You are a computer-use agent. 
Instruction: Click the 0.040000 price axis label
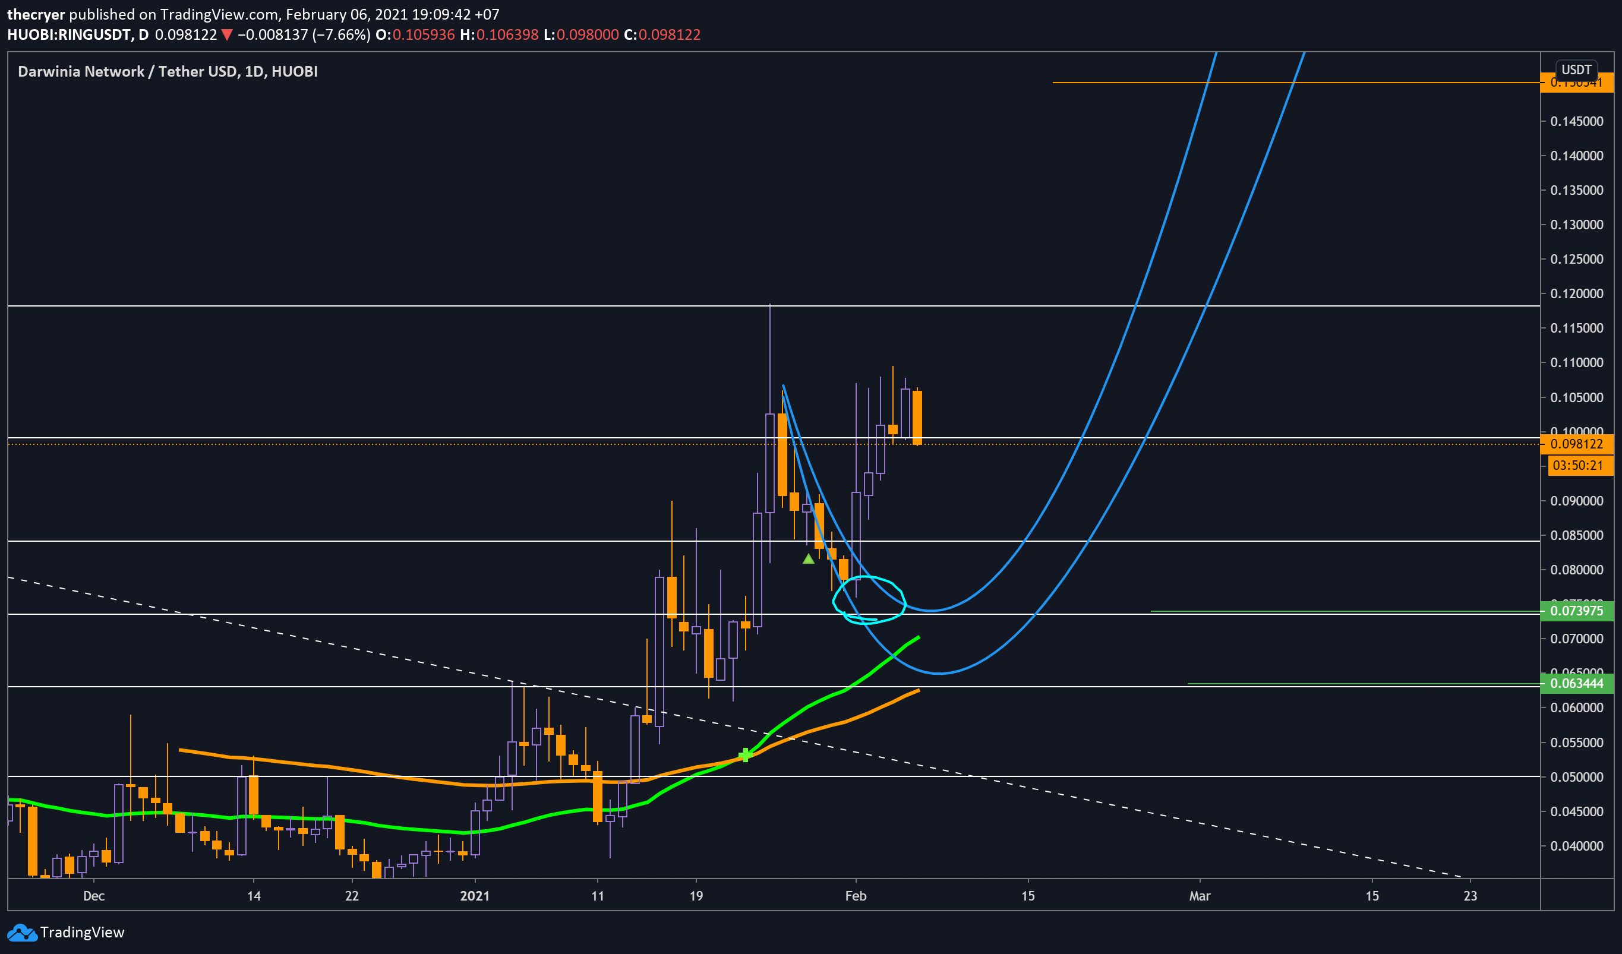tap(1577, 846)
